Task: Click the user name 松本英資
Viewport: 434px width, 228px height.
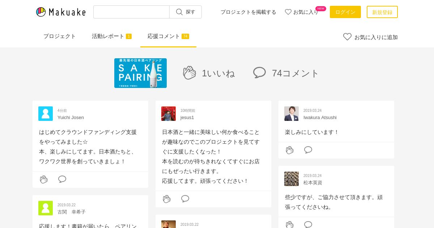Action: 313,182
